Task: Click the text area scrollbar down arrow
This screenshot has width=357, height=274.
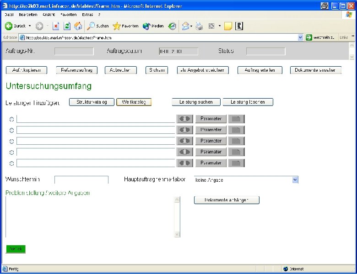Action: tap(177, 234)
